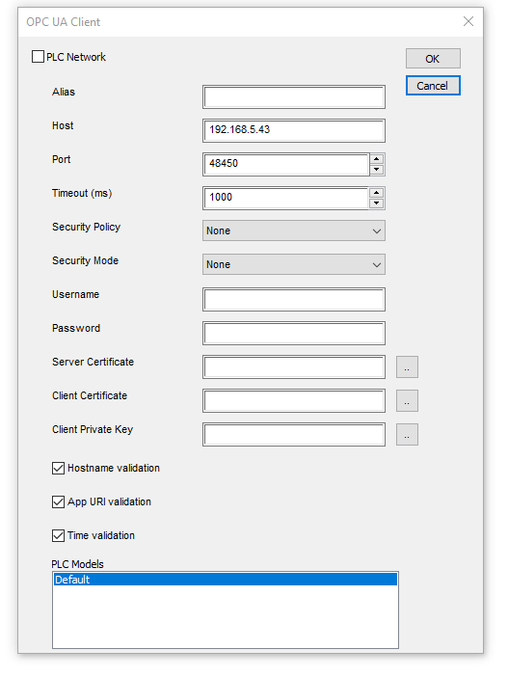Increase the Port value with up arrow
The width and height of the screenshot is (508, 677).
tap(377, 159)
